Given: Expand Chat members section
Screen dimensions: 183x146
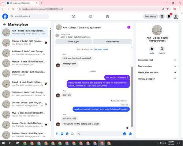Looking at the screenshot, I should click(x=157, y=66).
